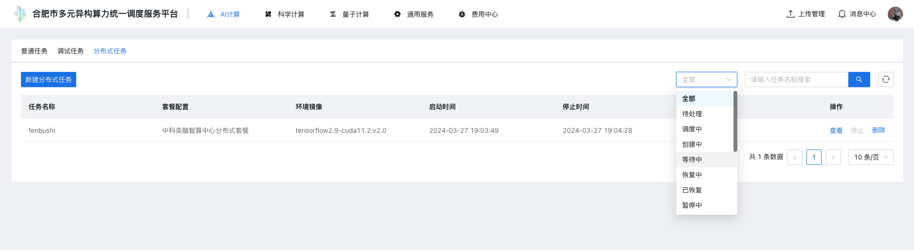914x250 pixels.
Task: Focus the task name search field
Action: click(796, 80)
